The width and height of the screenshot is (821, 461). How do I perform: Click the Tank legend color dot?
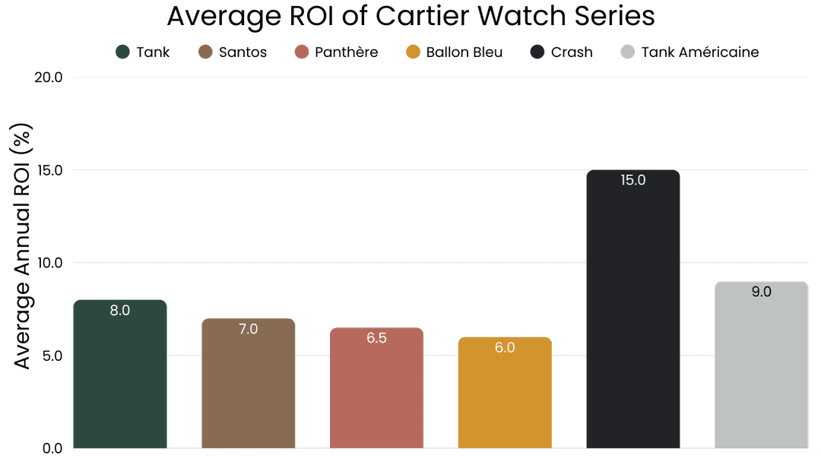[x=122, y=52]
